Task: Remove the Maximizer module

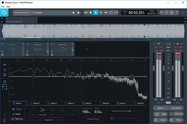Action: coord(72,44)
